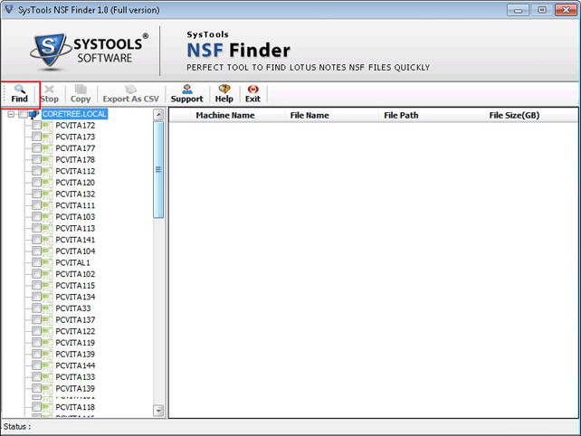Select PCVITA173 in the tree

click(x=75, y=137)
